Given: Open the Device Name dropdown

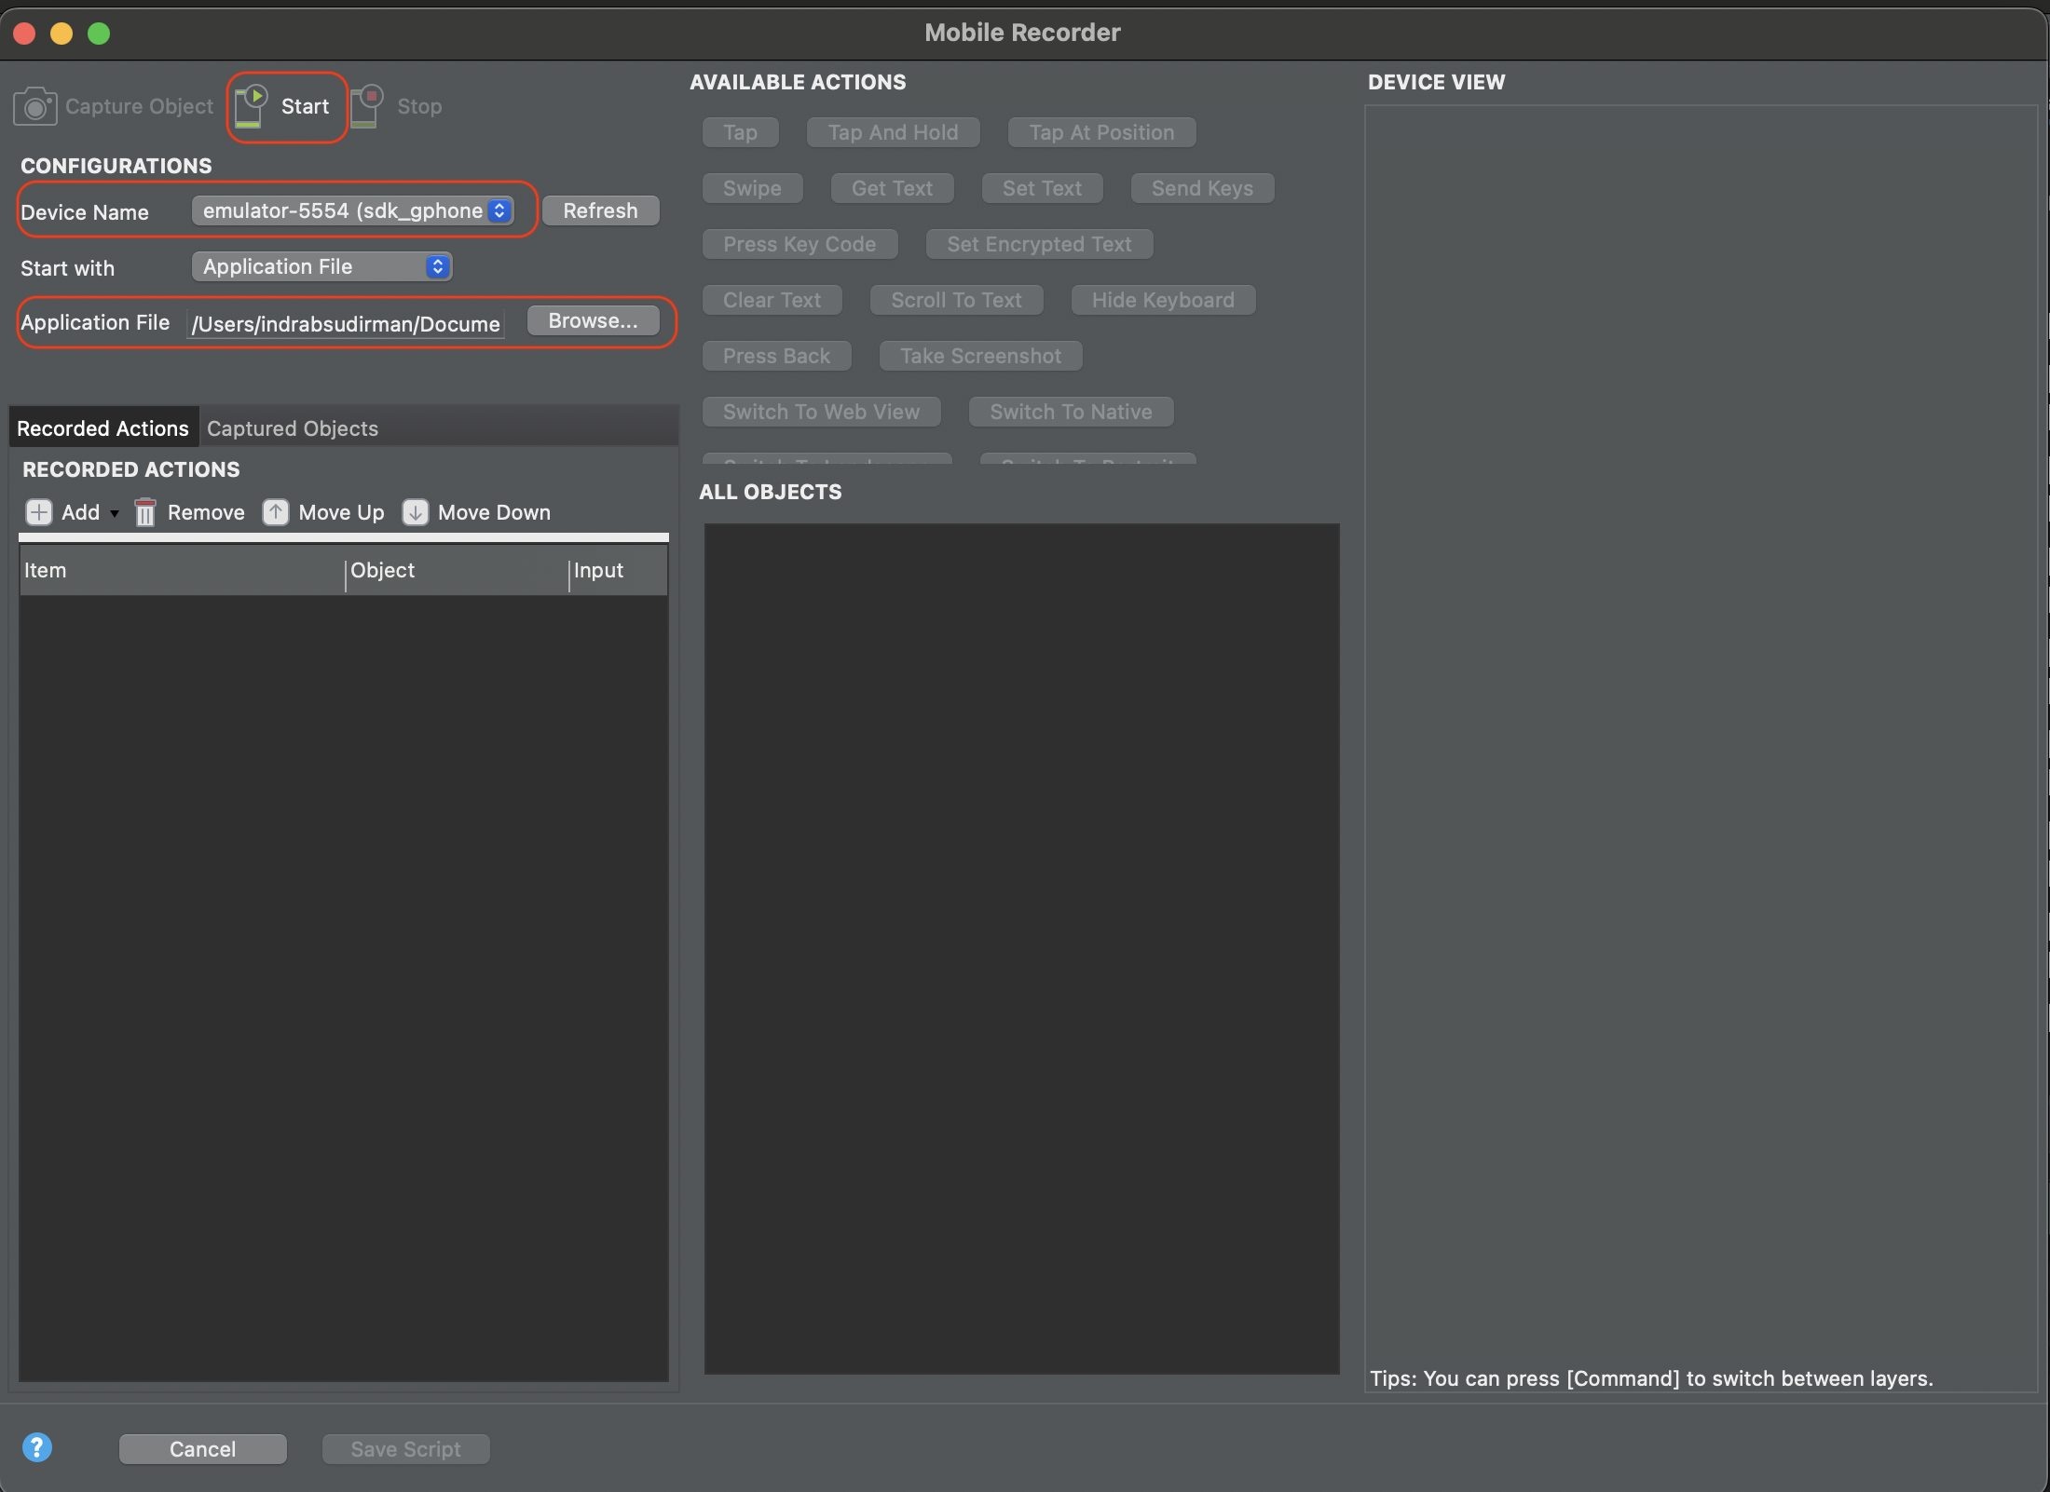Looking at the screenshot, I should pos(352,211).
